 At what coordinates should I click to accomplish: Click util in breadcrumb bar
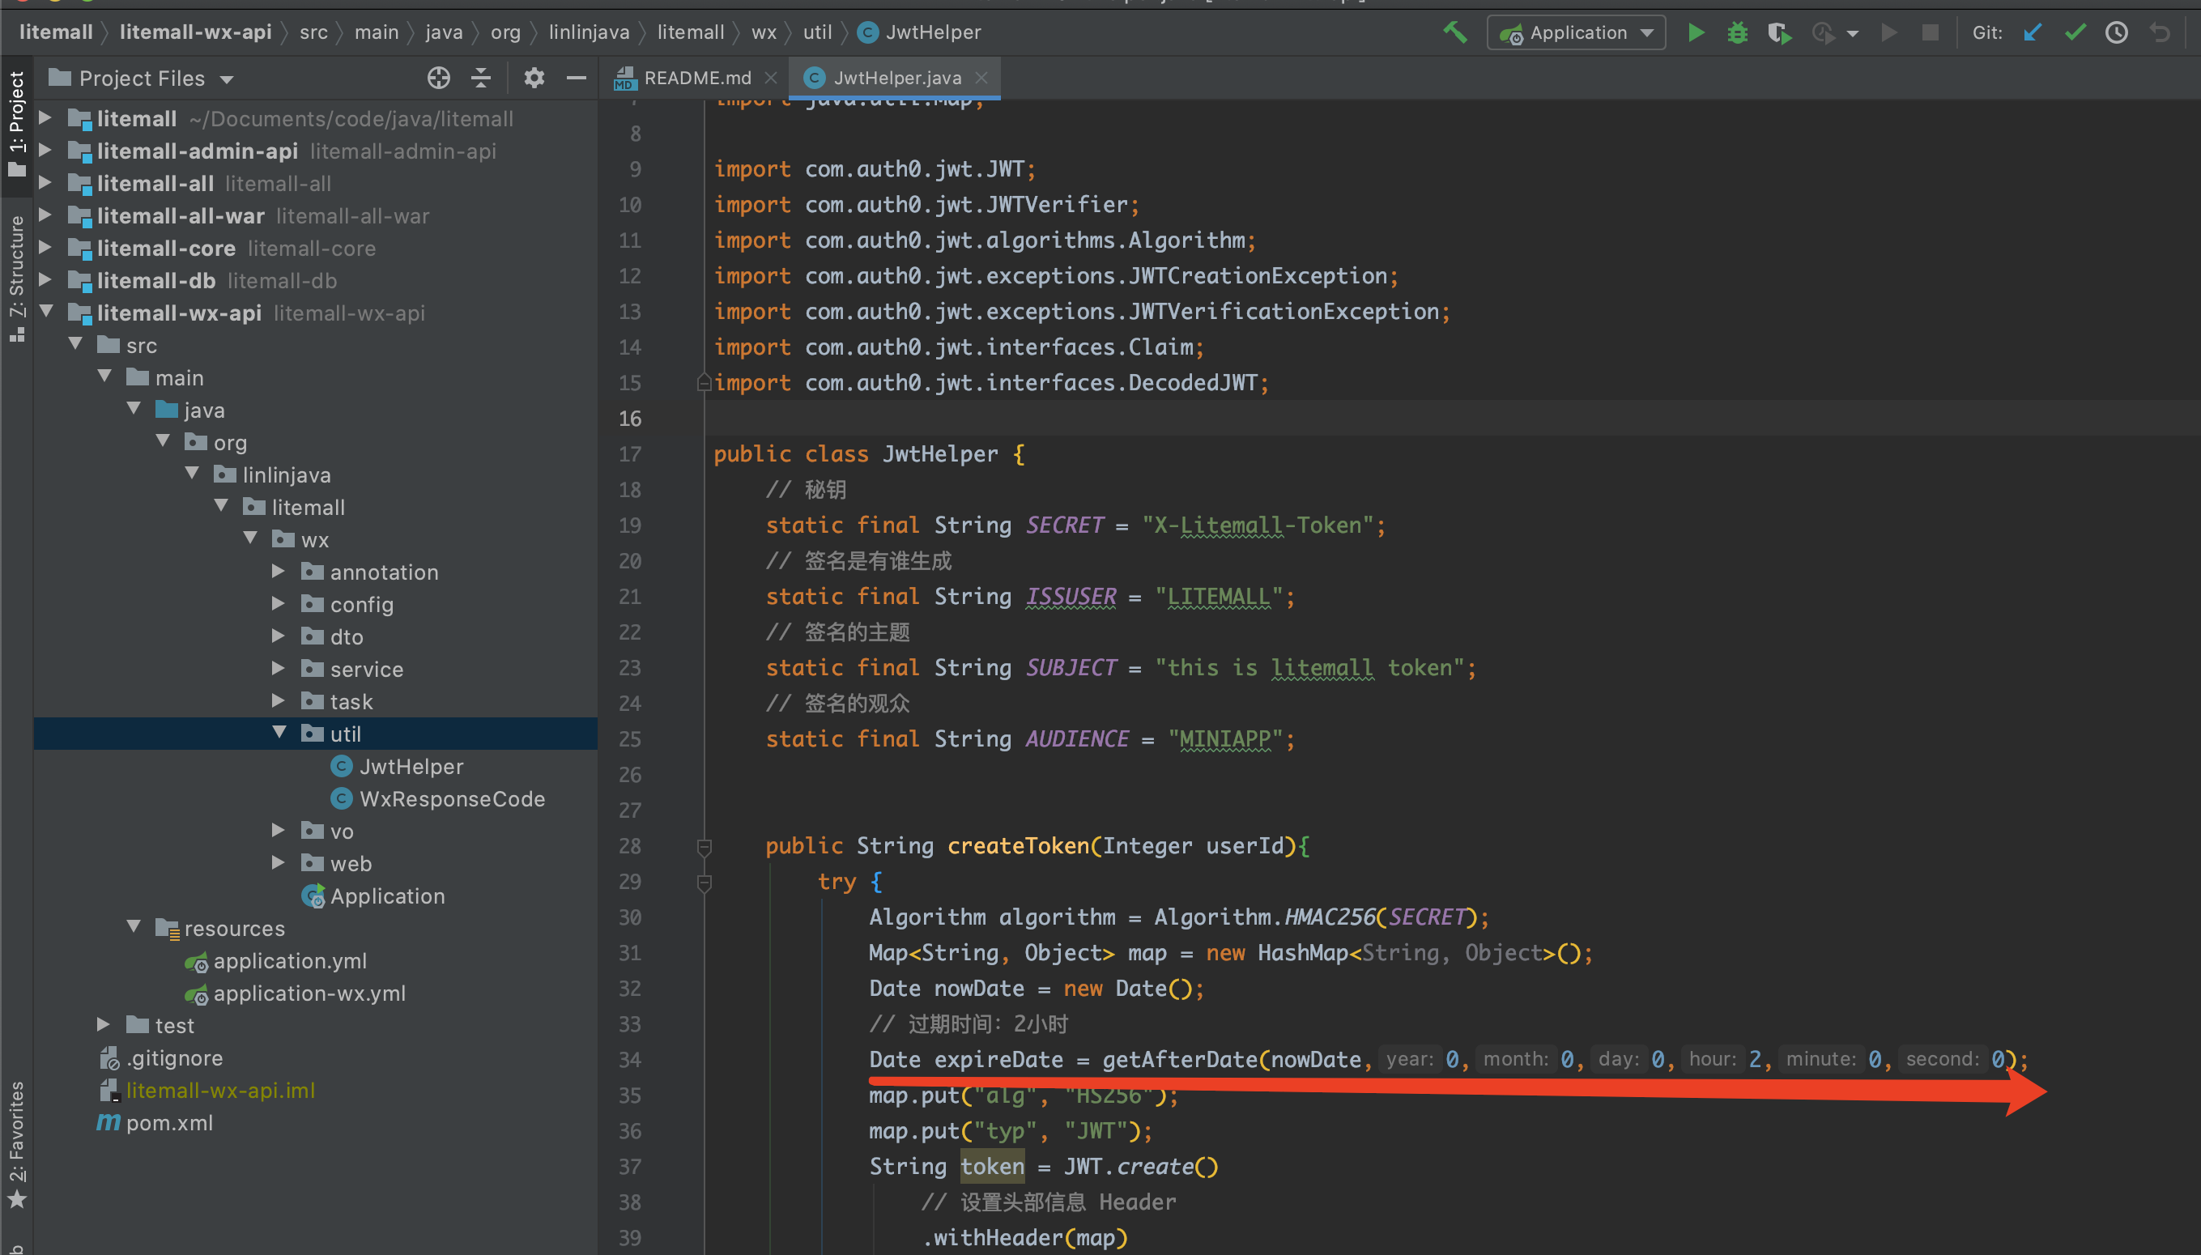(818, 32)
